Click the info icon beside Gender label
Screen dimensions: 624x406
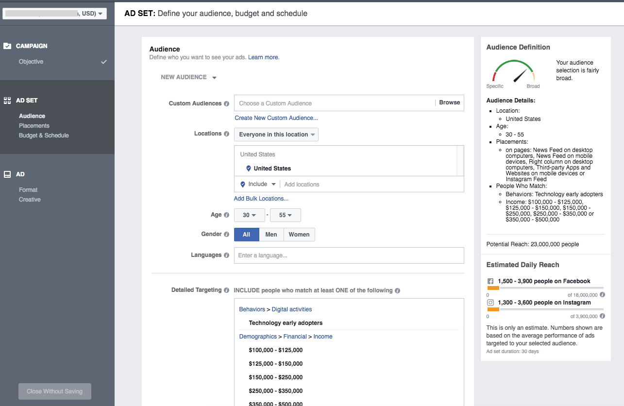(226, 234)
